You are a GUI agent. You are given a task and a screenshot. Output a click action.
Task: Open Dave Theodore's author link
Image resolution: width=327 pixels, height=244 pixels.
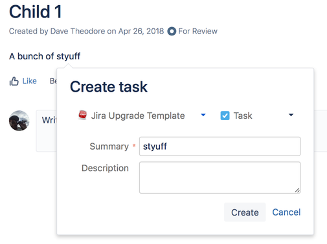(78, 31)
